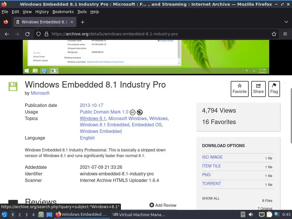Select the text '4,794 Views'

(219, 111)
